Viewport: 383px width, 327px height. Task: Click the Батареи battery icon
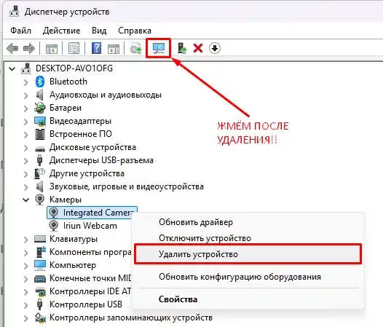pos(40,108)
